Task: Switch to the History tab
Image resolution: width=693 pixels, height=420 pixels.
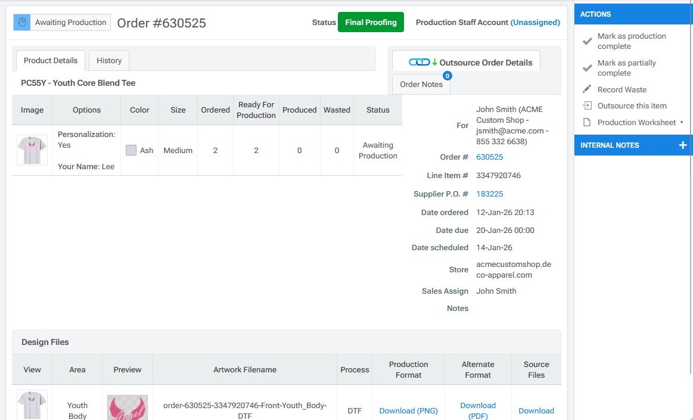Action: (x=108, y=60)
